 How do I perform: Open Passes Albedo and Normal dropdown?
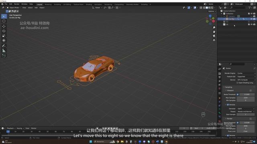click(x=246, y=112)
